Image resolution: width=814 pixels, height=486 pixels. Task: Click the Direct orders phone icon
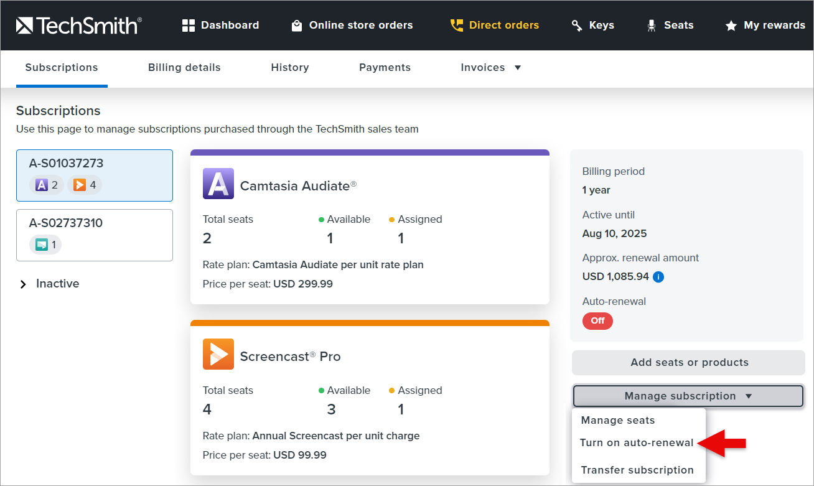click(457, 26)
